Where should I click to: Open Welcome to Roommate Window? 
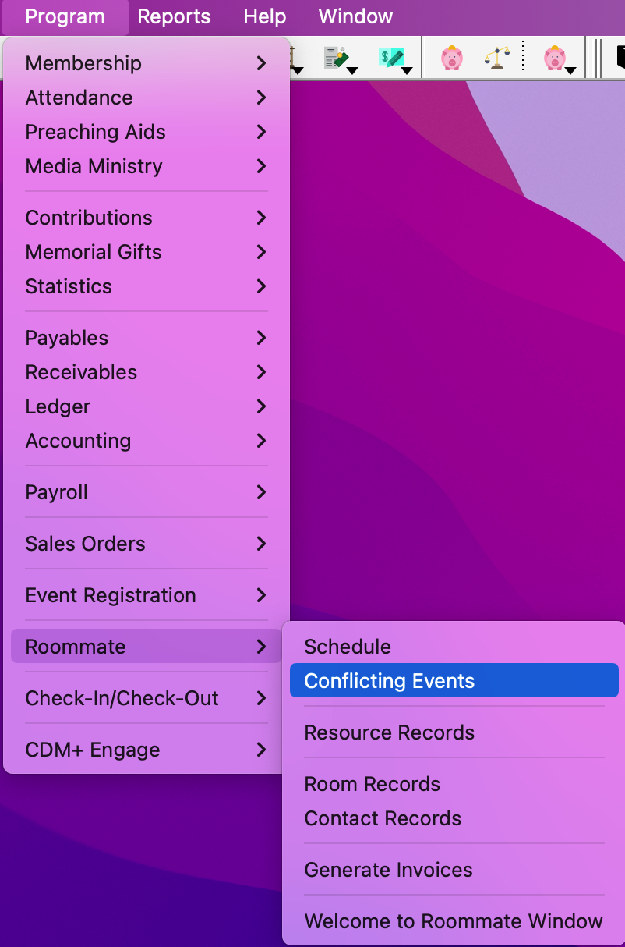point(453,921)
